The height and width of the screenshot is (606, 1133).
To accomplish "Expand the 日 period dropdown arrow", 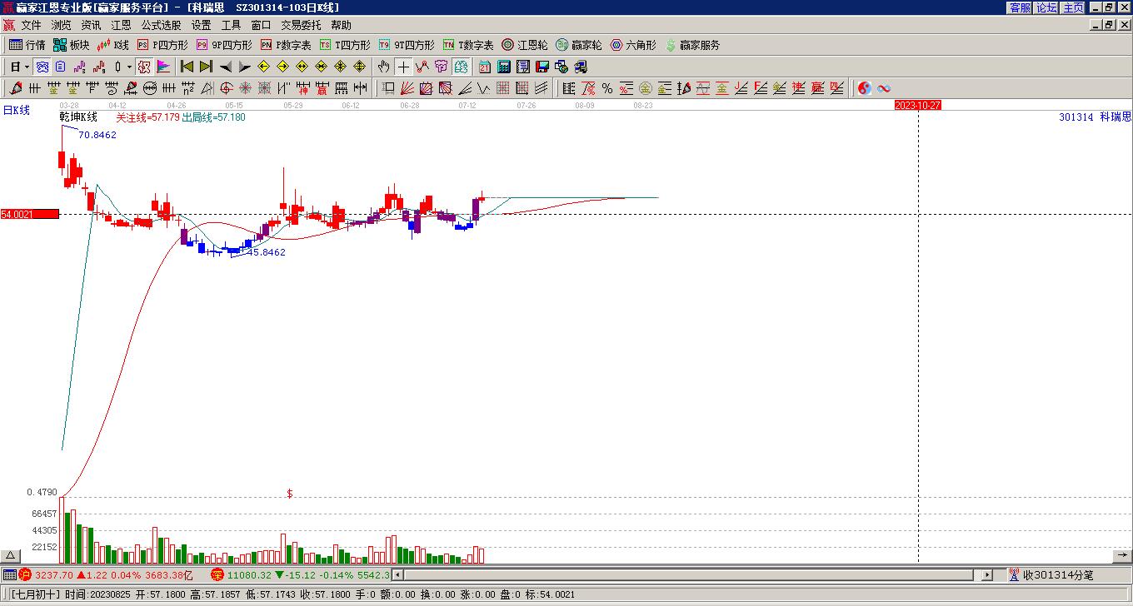I will click(27, 67).
